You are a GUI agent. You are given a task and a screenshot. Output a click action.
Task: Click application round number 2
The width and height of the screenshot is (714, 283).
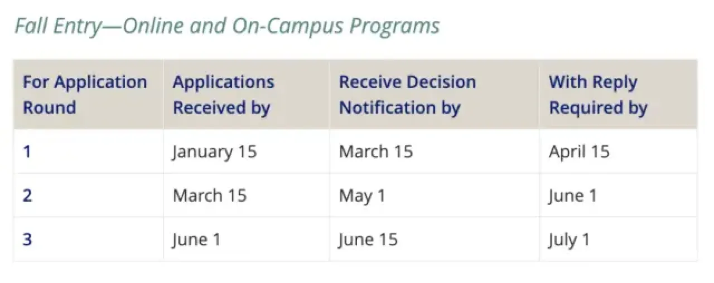27,196
